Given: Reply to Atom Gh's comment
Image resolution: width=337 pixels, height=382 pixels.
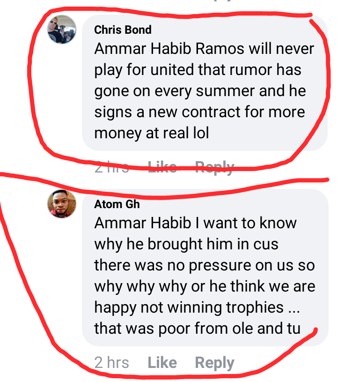Looking at the screenshot, I should click(214, 363).
